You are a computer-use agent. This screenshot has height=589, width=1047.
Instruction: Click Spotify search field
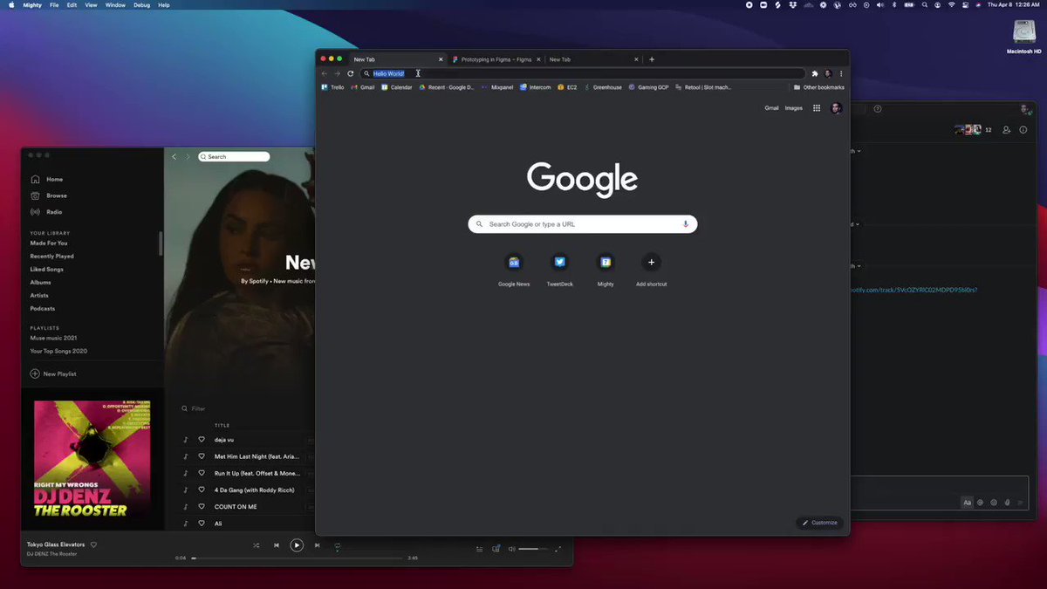234,156
